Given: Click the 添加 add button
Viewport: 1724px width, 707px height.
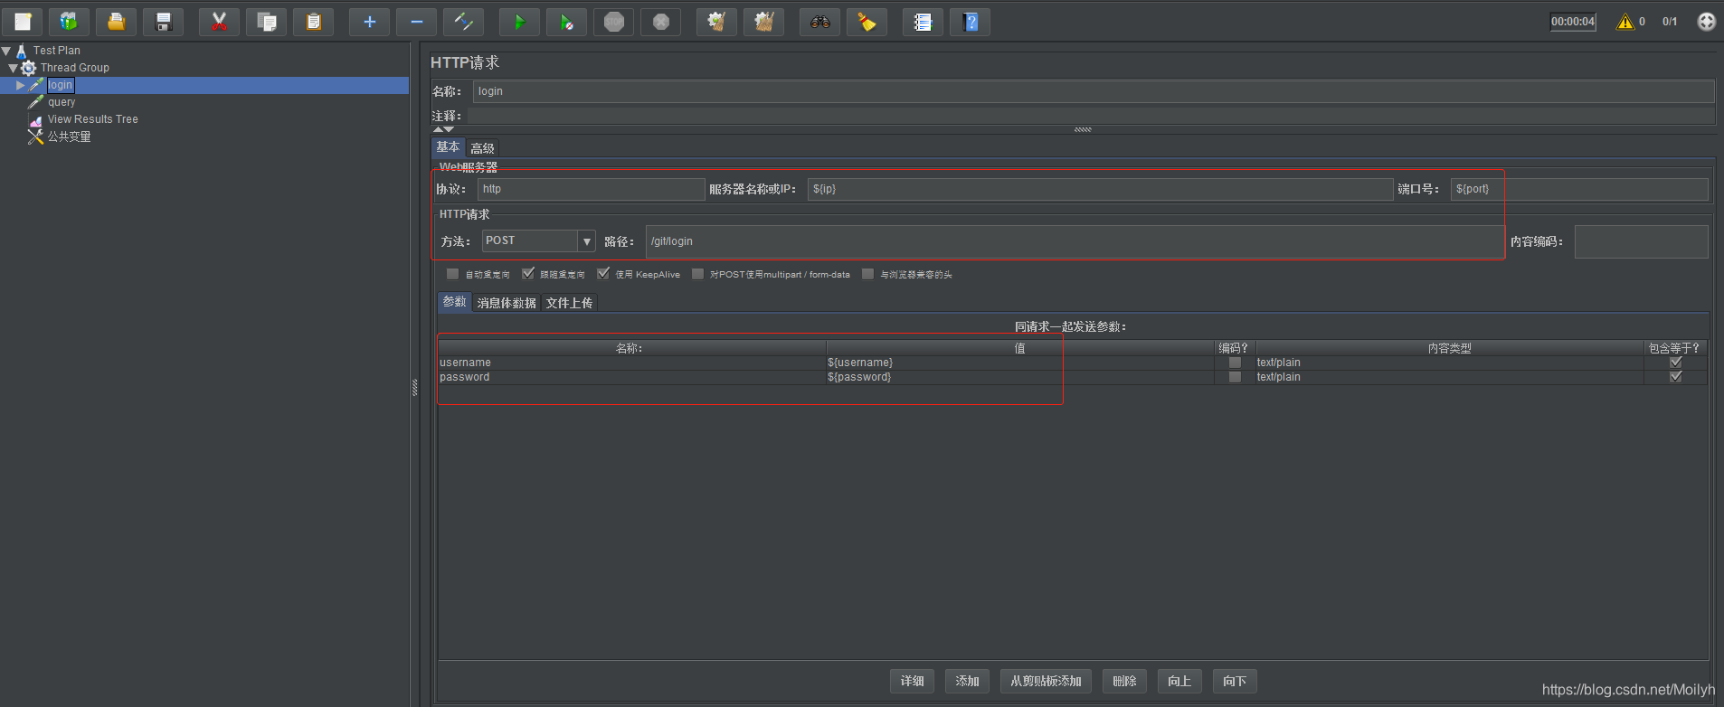Looking at the screenshot, I should pos(967,681).
